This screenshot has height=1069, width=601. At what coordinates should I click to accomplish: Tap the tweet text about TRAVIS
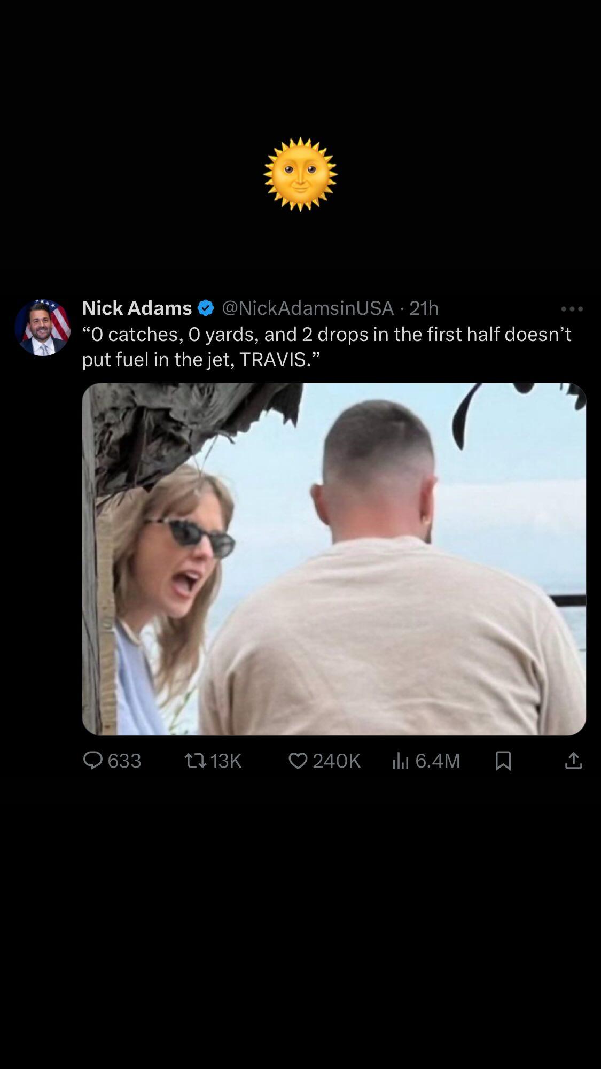pyautogui.click(x=327, y=346)
